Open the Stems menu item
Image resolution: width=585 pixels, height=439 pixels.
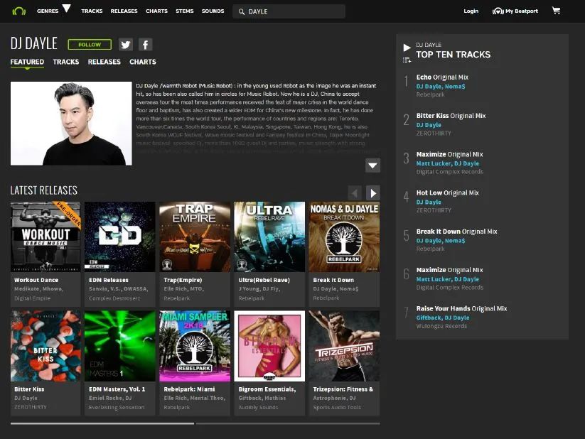185,11
